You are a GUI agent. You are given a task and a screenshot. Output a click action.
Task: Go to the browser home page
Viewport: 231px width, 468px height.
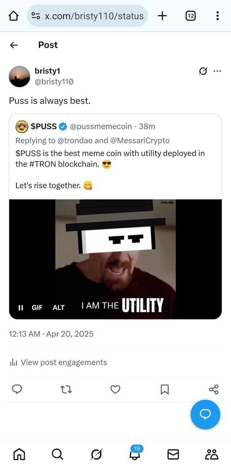13,16
